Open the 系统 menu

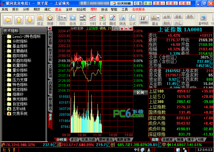pyautogui.click(x=5, y=9)
